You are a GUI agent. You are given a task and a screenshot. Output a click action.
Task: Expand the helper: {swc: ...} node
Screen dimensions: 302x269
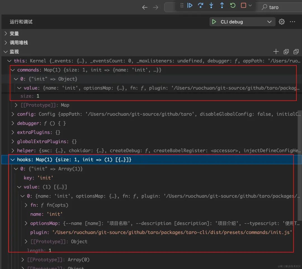pos(13,151)
